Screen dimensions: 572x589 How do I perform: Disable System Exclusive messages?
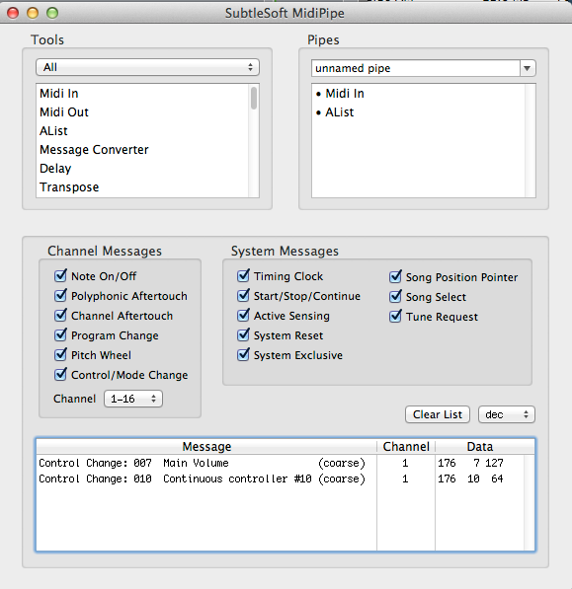pyautogui.click(x=243, y=355)
